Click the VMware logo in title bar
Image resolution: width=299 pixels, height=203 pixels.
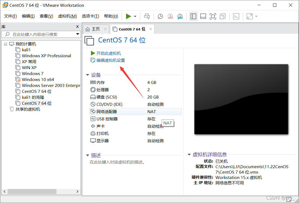pos(5,5)
